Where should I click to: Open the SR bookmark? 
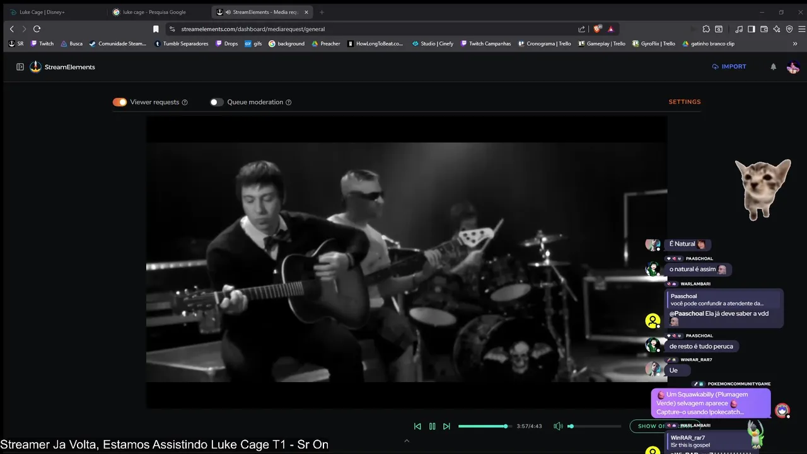tap(16, 44)
